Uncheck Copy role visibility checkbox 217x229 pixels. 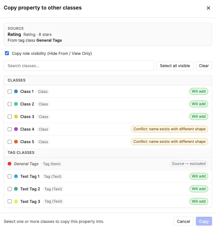pos(7,53)
